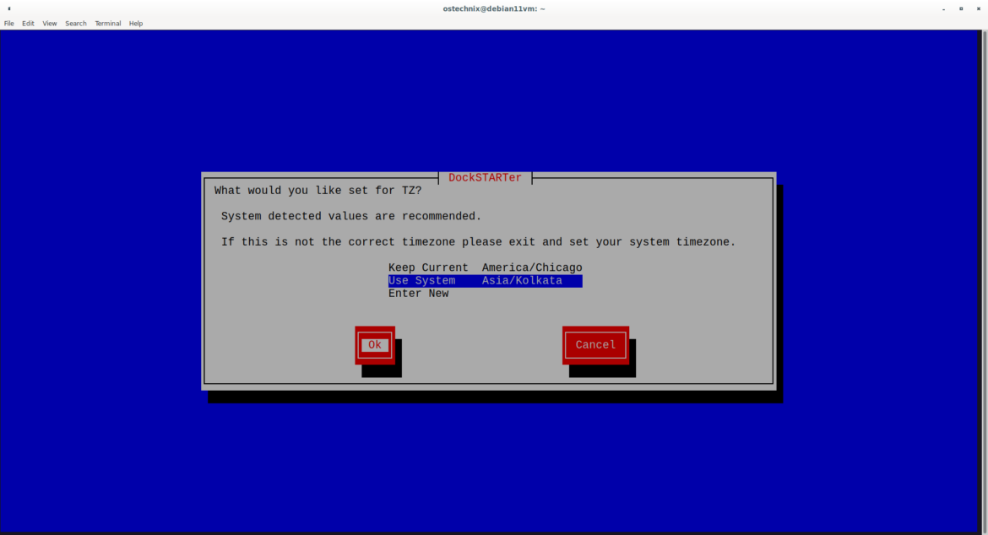
Task: Close the terminal window
Action: point(979,8)
